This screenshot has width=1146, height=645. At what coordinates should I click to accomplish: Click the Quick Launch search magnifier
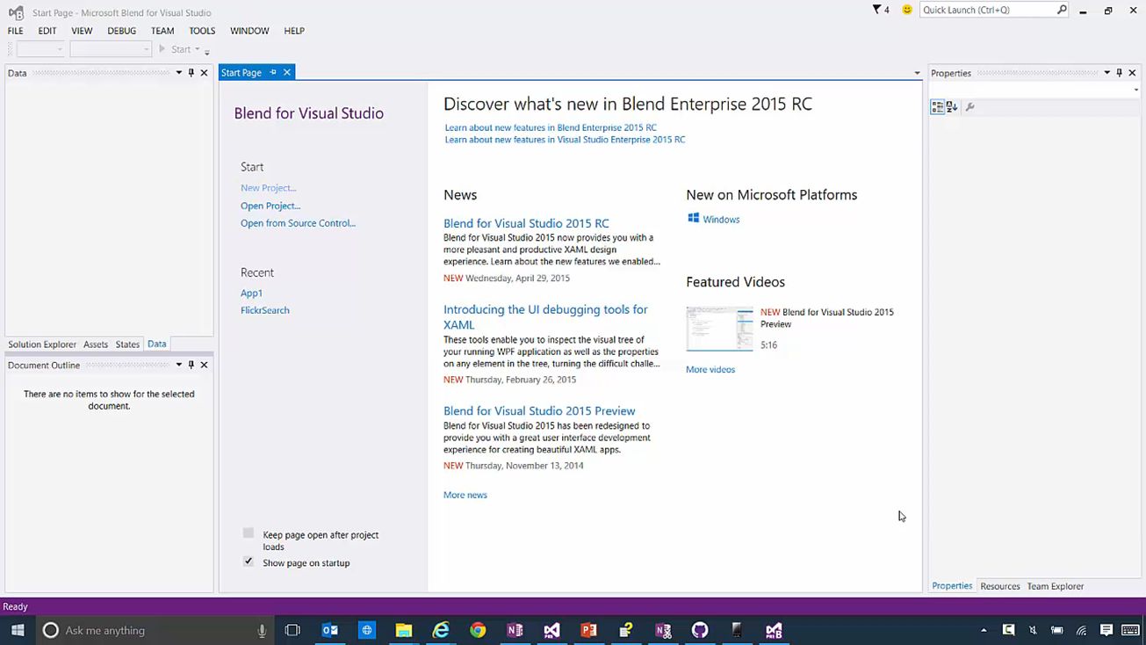[x=1062, y=10]
